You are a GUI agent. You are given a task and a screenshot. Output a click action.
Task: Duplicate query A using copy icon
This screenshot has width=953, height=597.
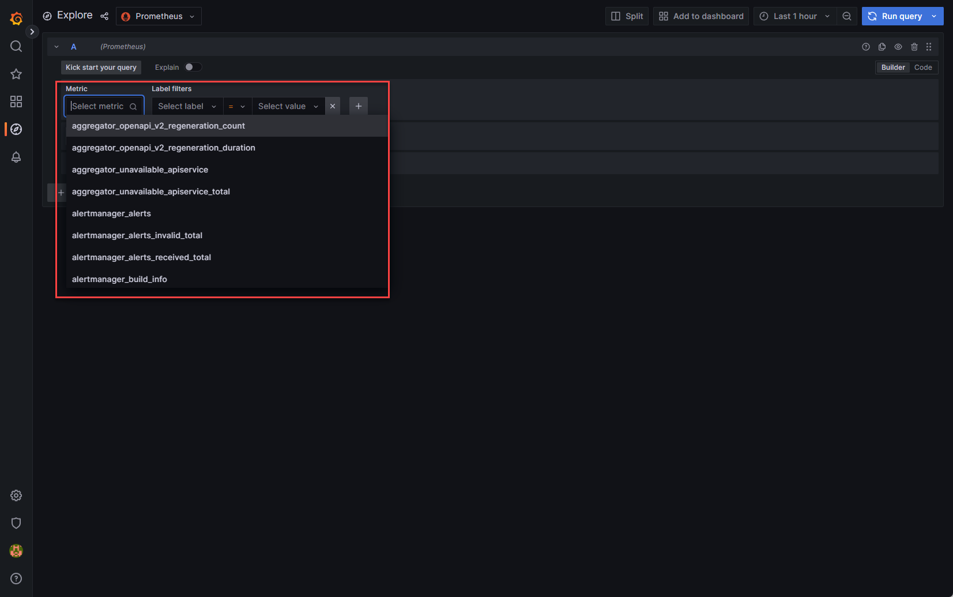click(x=882, y=47)
